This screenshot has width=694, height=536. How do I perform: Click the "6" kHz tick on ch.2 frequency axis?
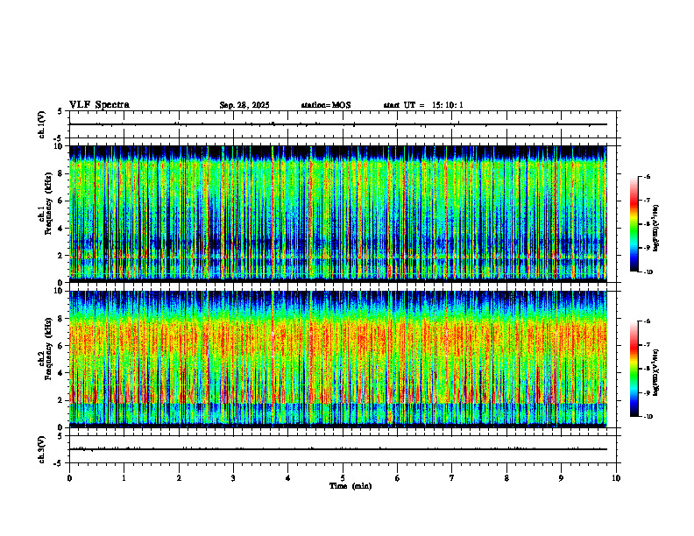click(x=60, y=346)
